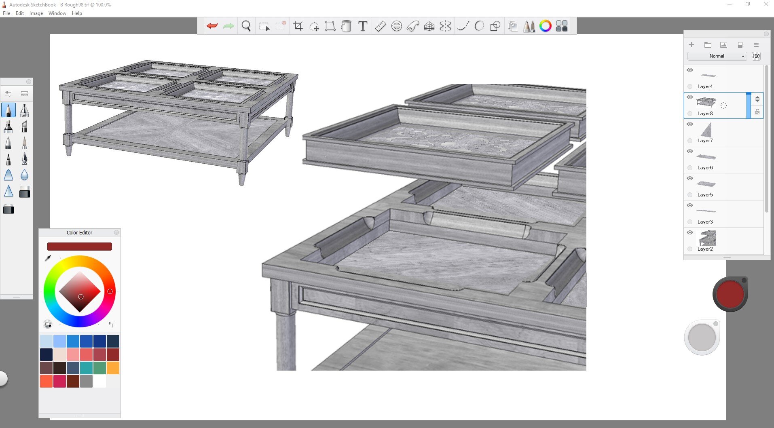
Task: Add a new layer group folder
Action: click(x=708, y=45)
